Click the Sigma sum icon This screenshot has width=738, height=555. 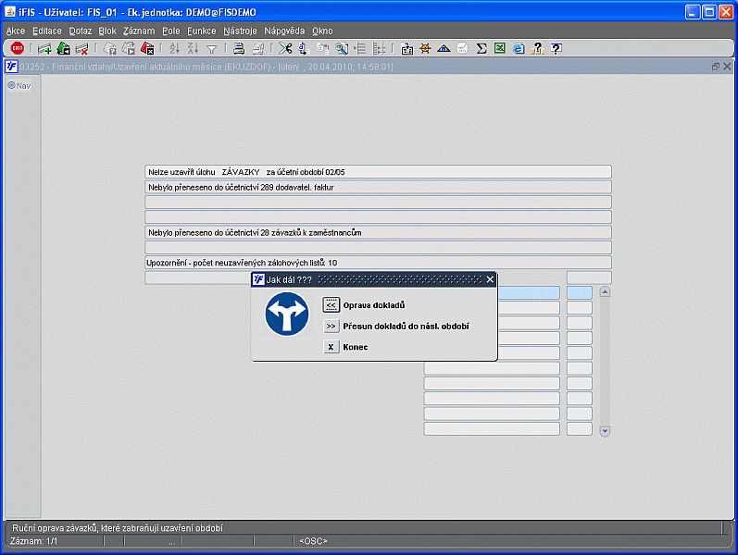coord(482,48)
